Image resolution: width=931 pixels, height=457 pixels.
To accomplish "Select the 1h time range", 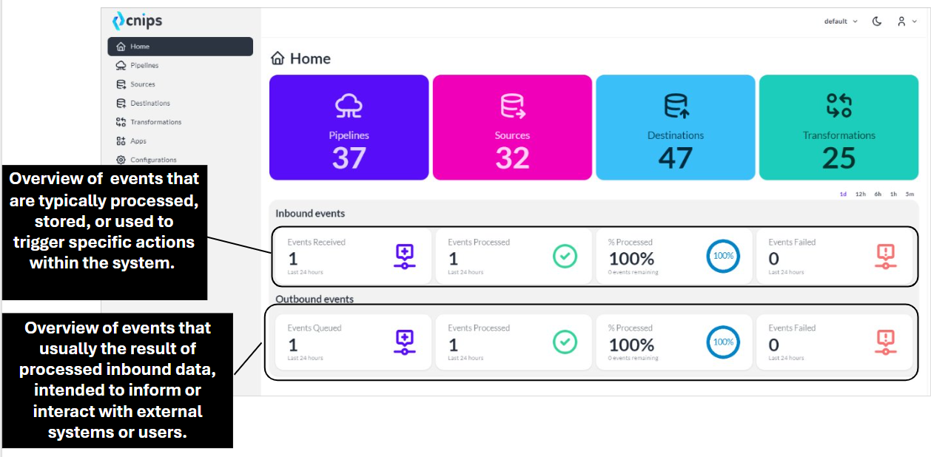I will (893, 194).
